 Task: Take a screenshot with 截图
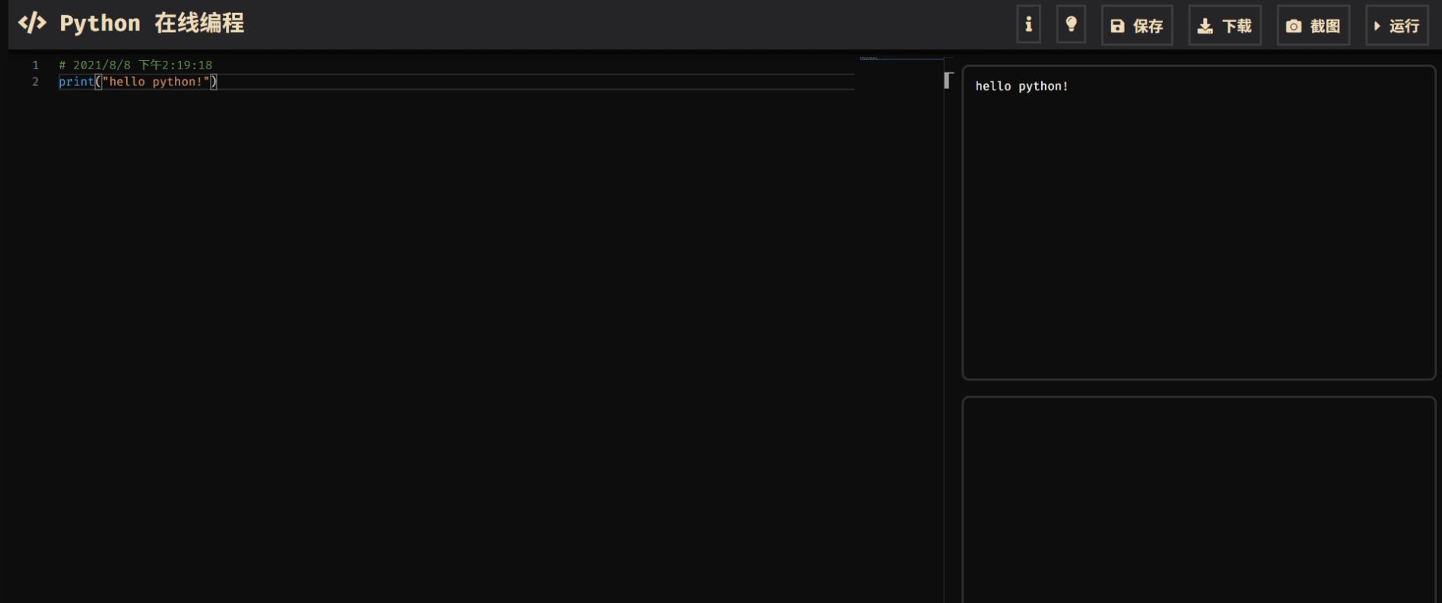(x=1313, y=26)
